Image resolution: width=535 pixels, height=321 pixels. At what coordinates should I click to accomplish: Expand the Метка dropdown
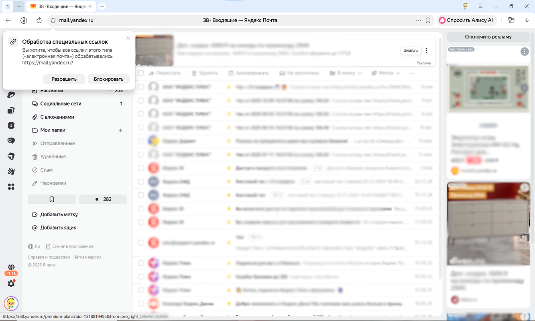pos(386,73)
